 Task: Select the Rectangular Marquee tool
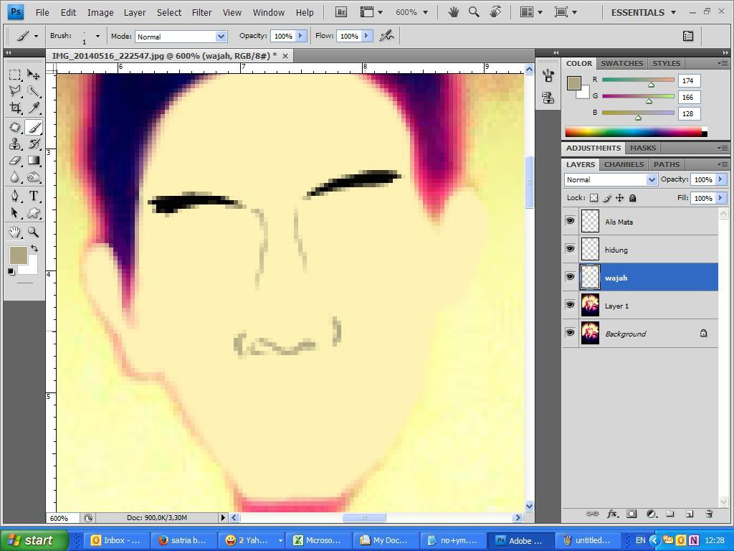15,75
